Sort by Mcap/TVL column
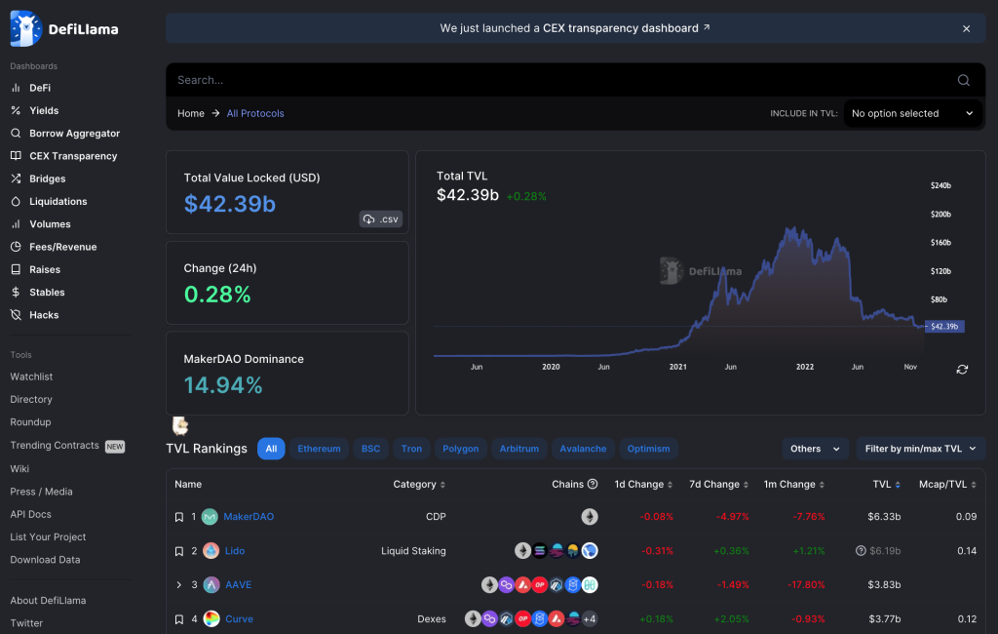Viewport: 998px width, 634px height. coord(947,484)
